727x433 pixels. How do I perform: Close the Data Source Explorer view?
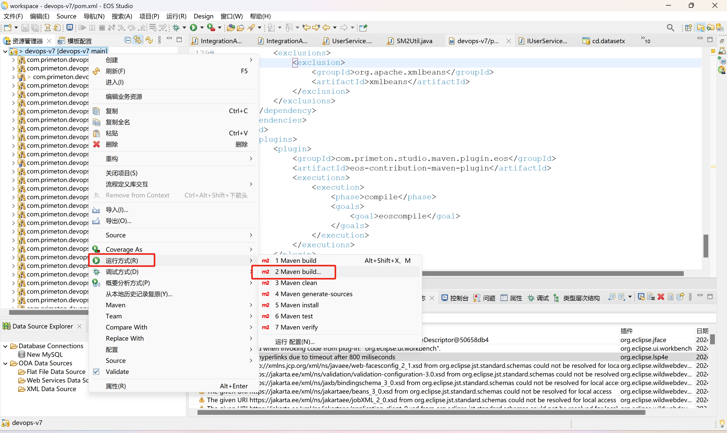coord(79,326)
